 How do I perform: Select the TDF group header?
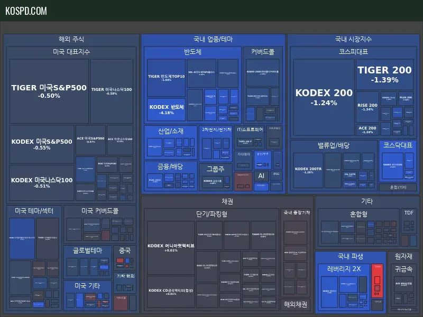[x=409, y=213]
